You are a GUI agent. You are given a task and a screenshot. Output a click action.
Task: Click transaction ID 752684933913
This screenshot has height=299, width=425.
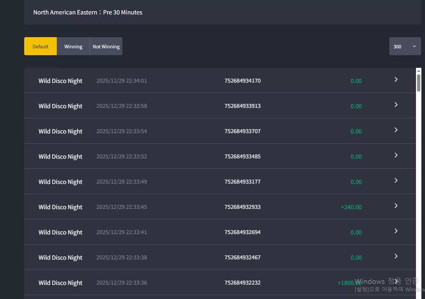tap(242, 106)
